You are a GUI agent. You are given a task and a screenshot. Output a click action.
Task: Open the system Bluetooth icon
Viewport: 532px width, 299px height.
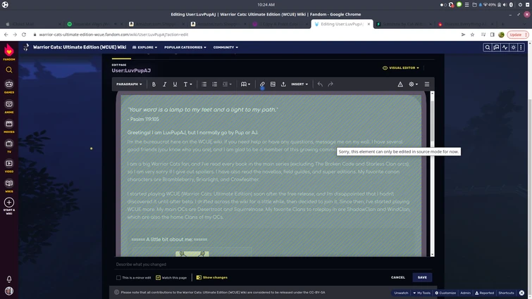pos(511,5)
